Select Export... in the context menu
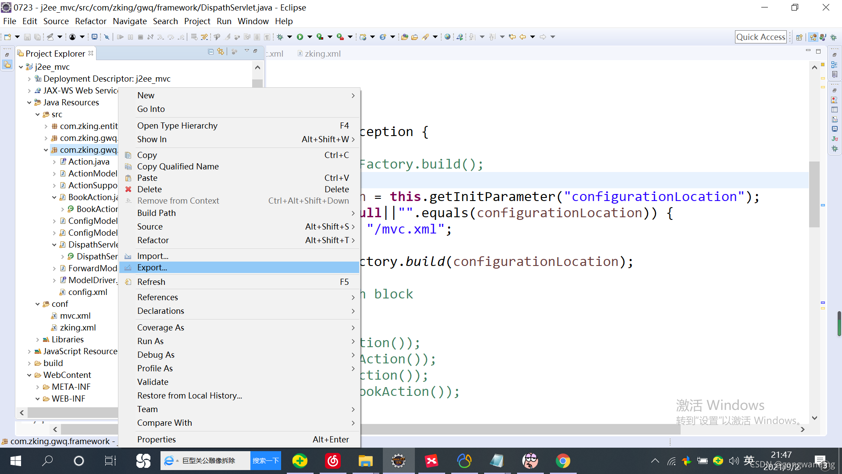 point(152,267)
